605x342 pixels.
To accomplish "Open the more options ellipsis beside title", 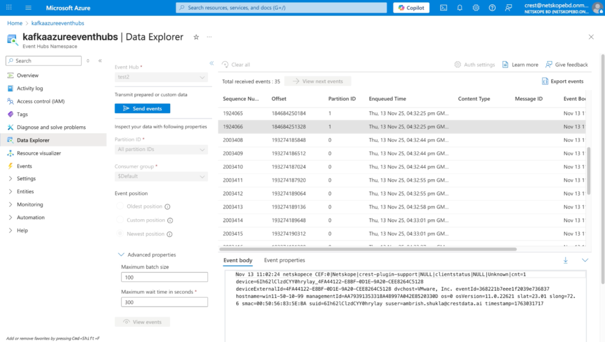I will (209, 37).
